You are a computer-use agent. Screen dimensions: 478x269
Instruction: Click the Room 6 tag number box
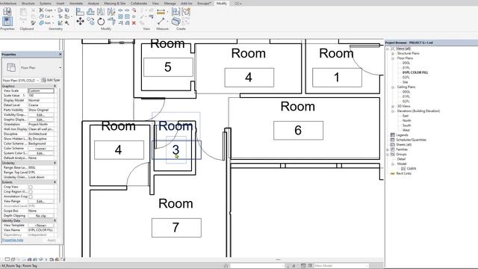click(x=298, y=131)
